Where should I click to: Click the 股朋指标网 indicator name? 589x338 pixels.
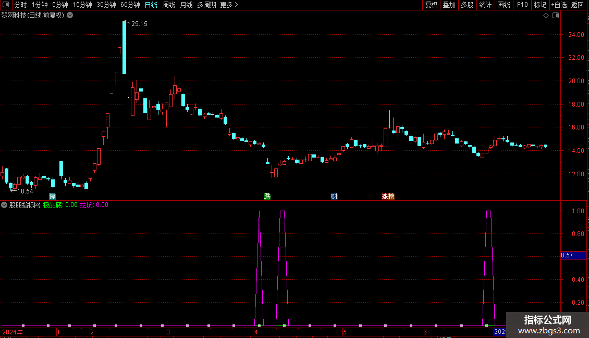[25, 205]
